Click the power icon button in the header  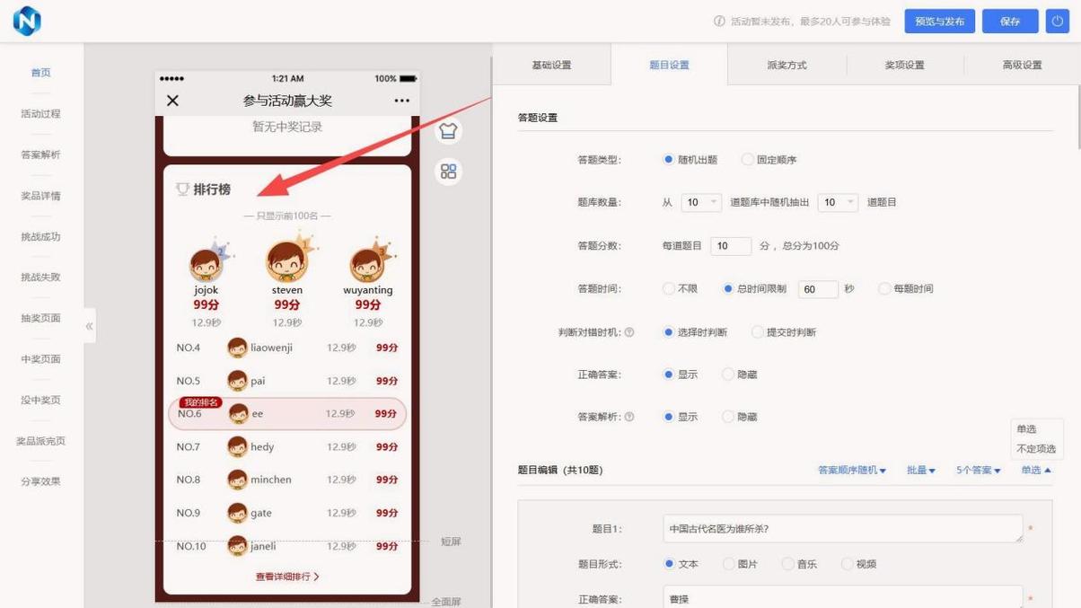[x=1057, y=21]
